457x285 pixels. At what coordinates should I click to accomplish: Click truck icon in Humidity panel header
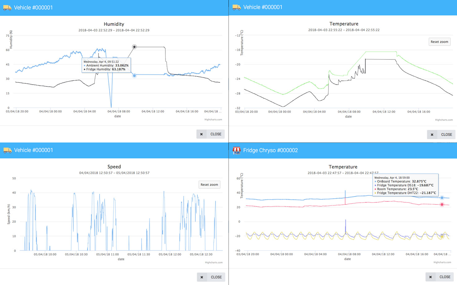7,8
